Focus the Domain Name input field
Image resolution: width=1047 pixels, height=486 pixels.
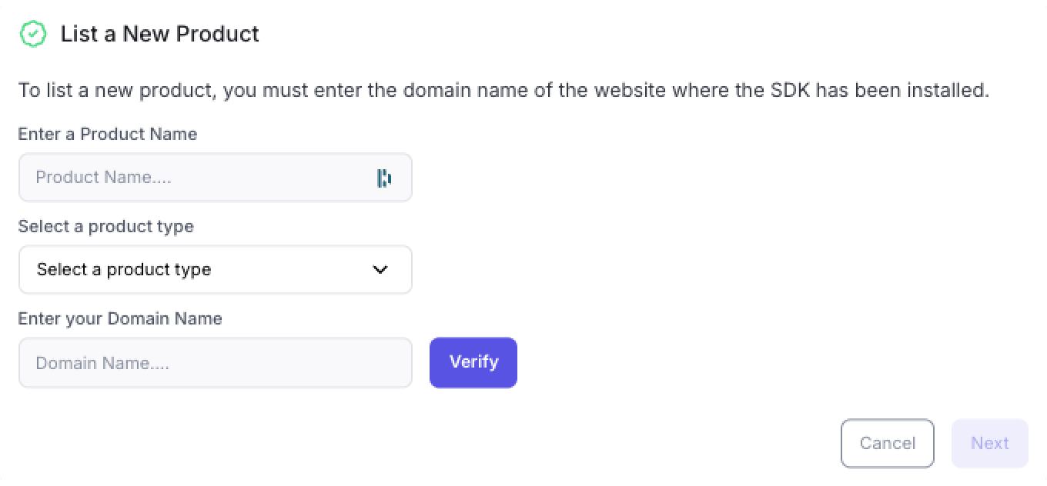[x=216, y=362]
